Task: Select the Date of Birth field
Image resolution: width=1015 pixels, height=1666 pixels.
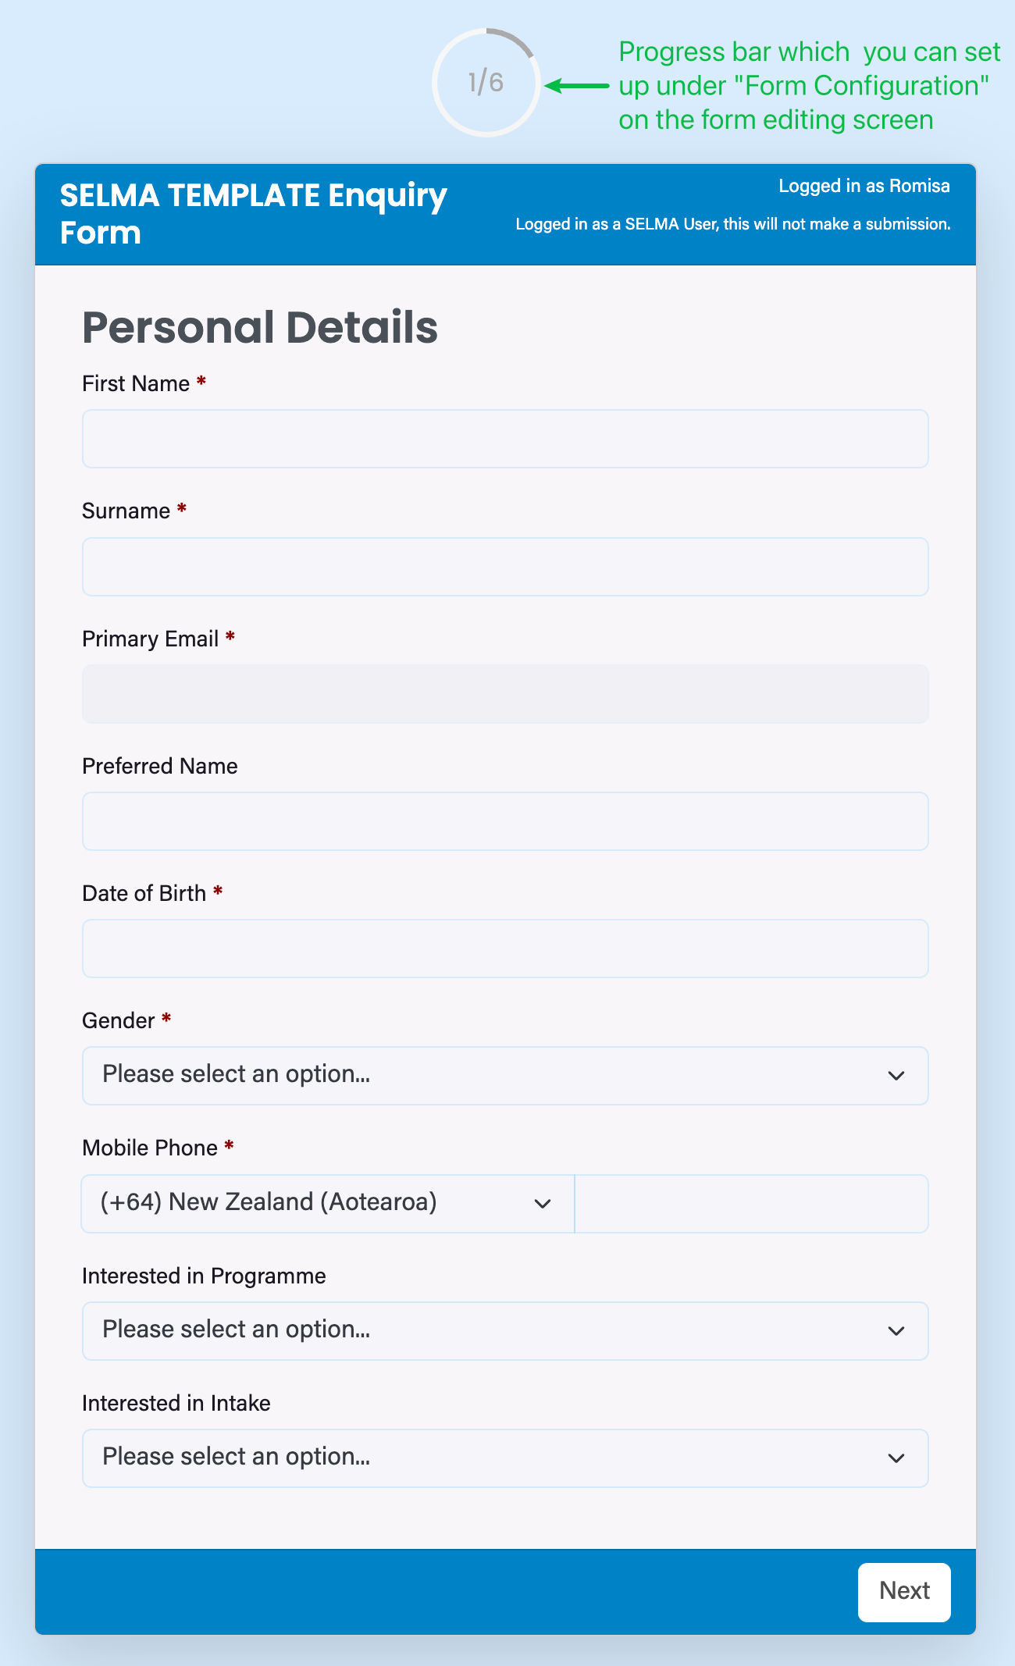Action: tap(505, 949)
